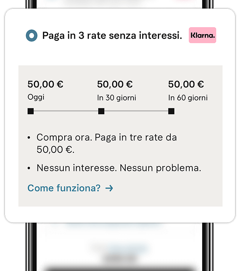Viewport: 240px width, 271px height.
Task: Click the "Nessun interesse. Nessun problema." text
Action: point(119,168)
